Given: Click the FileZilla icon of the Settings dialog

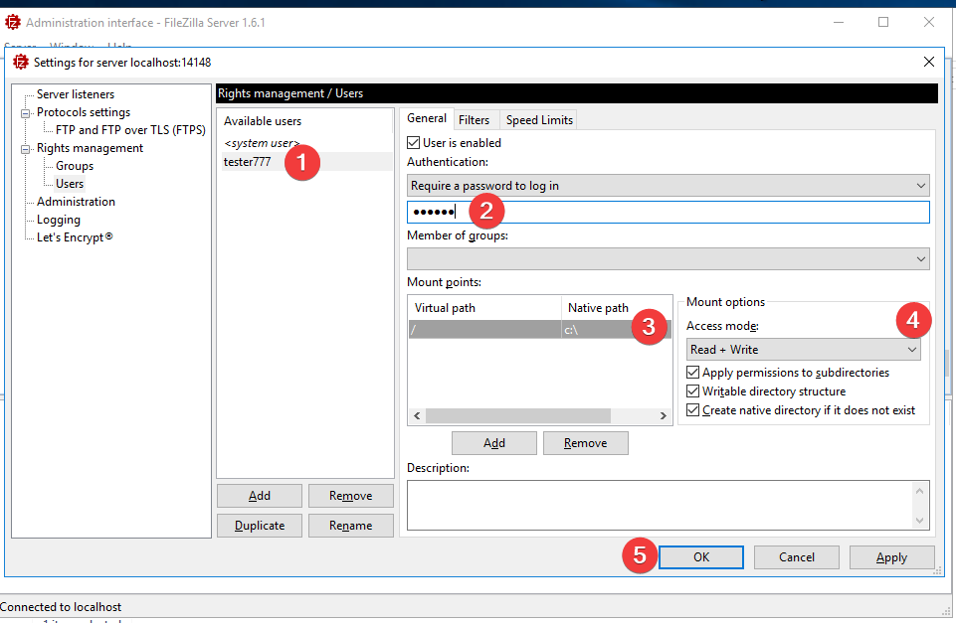Looking at the screenshot, I should tap(21, 63).
